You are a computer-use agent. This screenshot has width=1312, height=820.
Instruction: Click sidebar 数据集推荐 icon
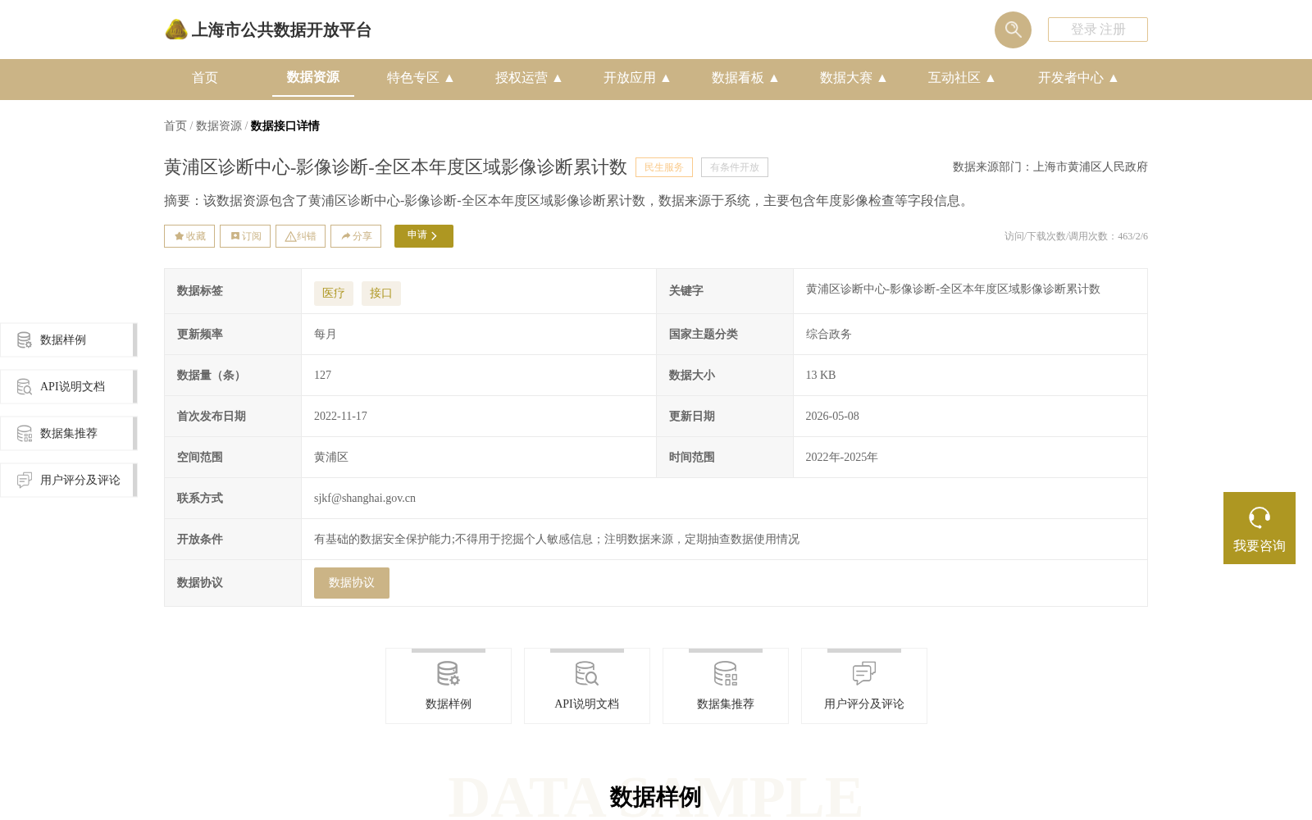[25, 433]
